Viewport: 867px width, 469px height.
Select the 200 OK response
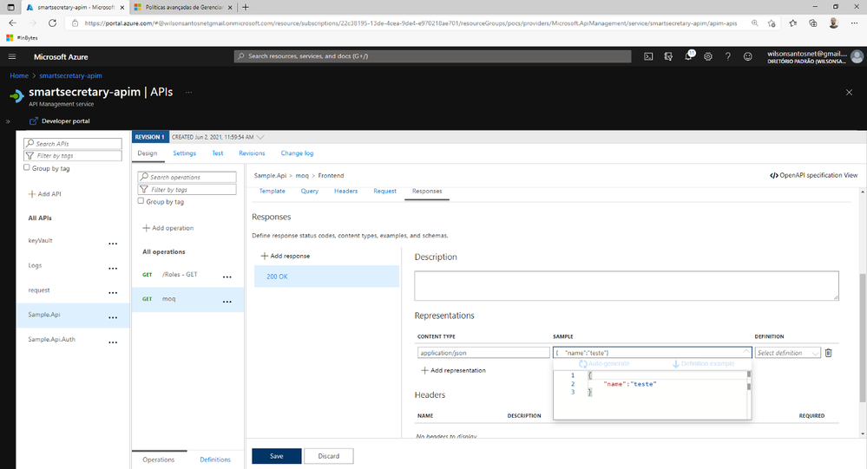pos(326,277)
